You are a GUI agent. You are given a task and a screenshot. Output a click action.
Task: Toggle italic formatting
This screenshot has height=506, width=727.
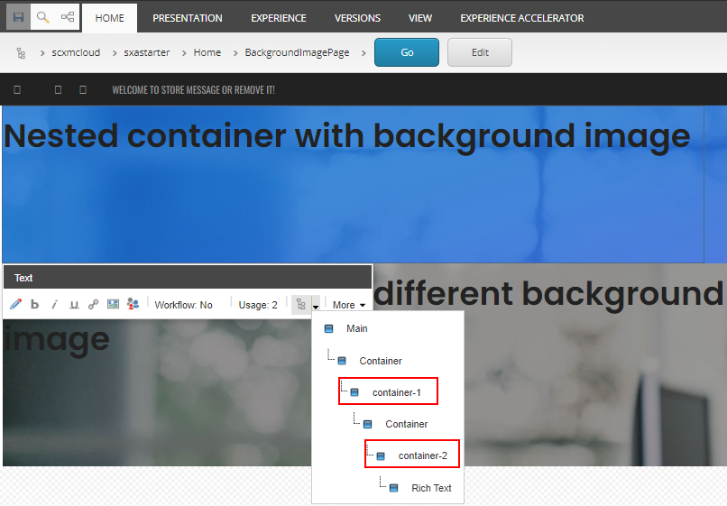pos(54,304)
